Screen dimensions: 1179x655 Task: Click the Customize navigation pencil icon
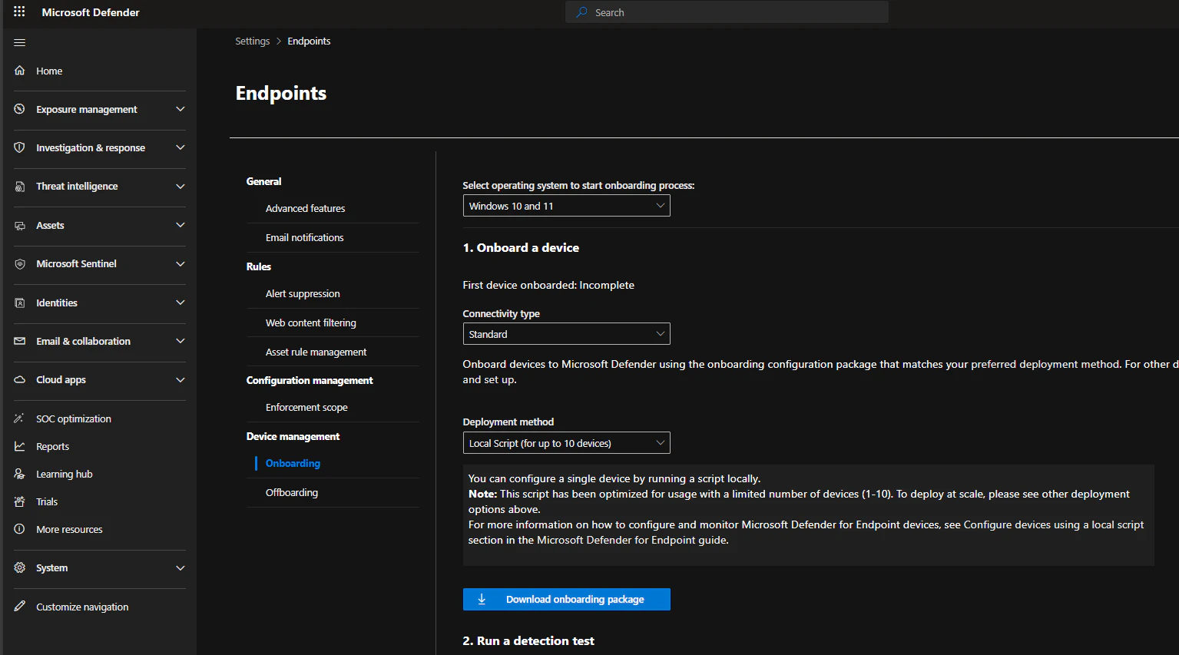point(20,607)
